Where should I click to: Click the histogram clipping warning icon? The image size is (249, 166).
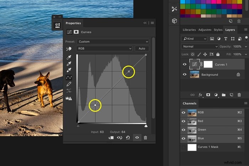pos(69,98)
